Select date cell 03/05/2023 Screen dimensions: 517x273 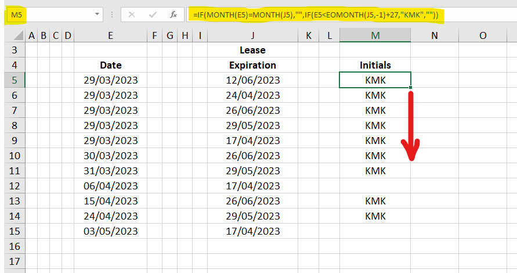[x=110, y=231]
